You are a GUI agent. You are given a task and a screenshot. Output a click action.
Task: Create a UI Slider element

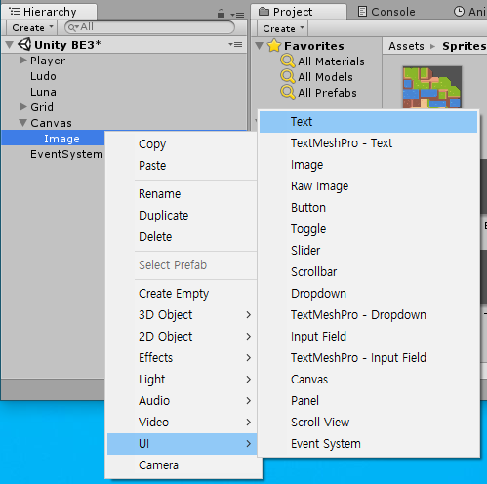tap(368, 251)
